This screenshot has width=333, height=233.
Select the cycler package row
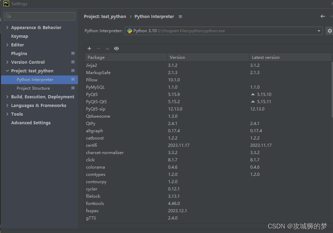(208, 189)
